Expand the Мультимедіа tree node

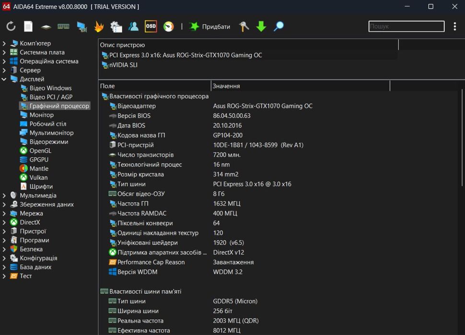tap(4, 196)
